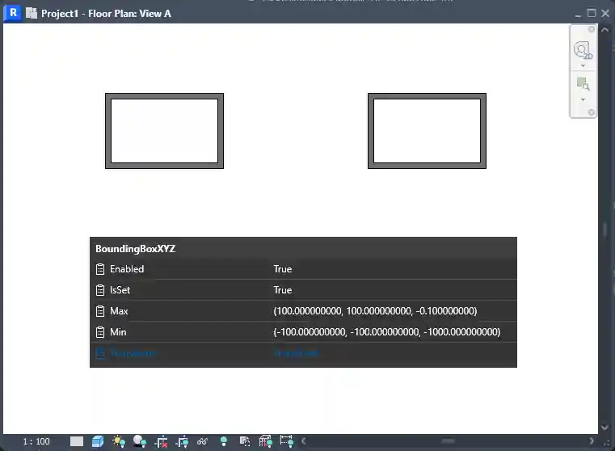Expand the Steering Wheel dropdown arrow
Image resolution: width=615 pixels, height=451 pixels.
pyautogui.click(x=583, y=66)
